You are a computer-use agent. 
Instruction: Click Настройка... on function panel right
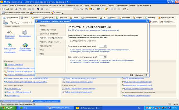pos(168,22)
